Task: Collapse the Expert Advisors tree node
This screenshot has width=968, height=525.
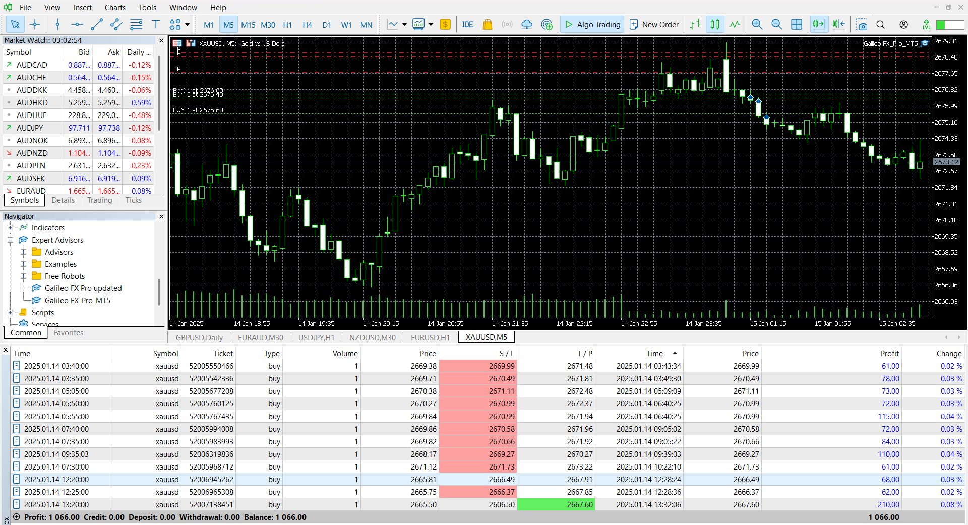Action: click(x=10, y=240)
